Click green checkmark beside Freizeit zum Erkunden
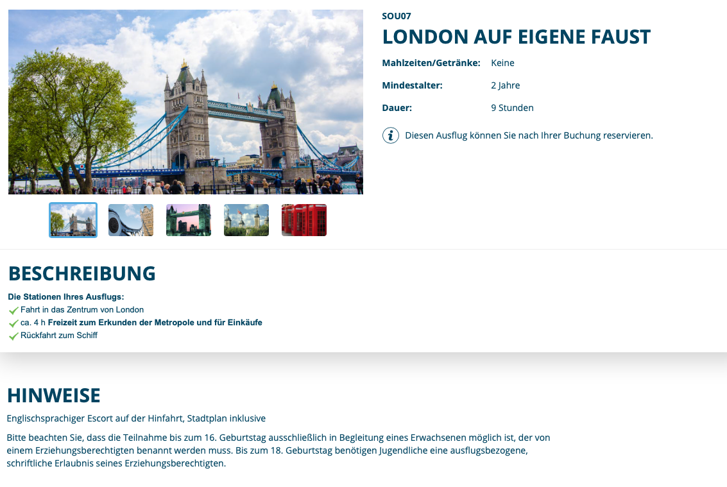Viewport: 727px width, 487px height. point(13,323)
